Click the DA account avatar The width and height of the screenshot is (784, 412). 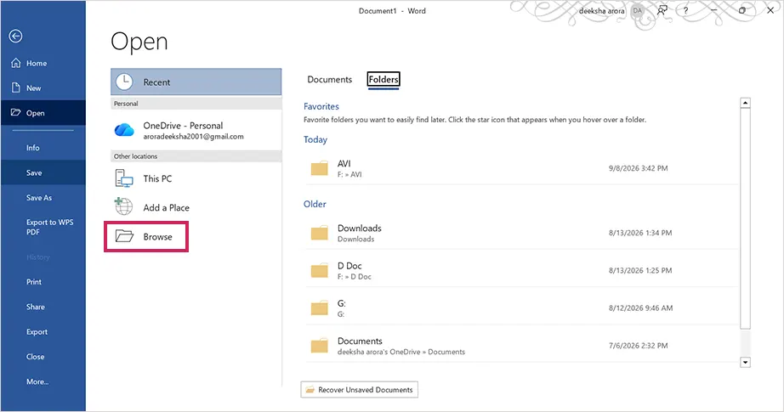pos(637,10)
